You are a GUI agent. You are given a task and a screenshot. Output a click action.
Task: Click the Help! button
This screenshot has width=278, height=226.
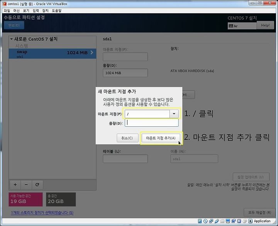coord(265,25)
